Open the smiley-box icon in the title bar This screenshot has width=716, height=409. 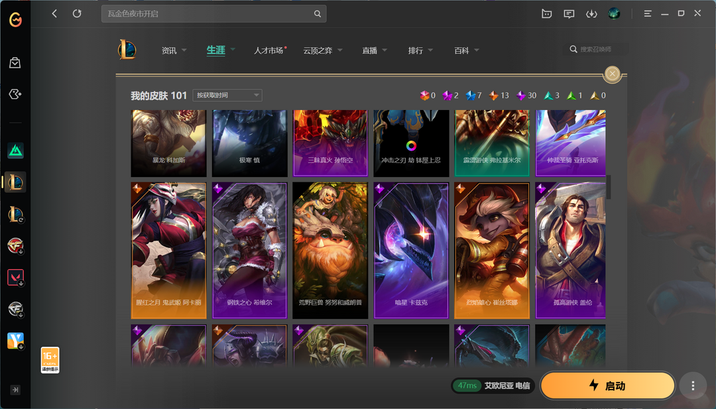coord(546,14)
